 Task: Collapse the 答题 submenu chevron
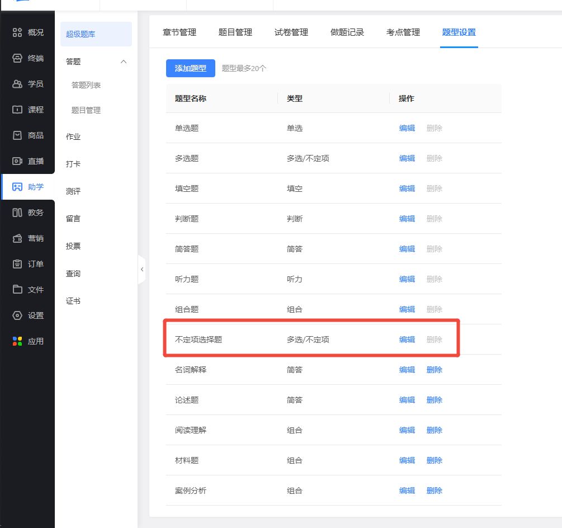pyautogui.click(x=124, y=62)
